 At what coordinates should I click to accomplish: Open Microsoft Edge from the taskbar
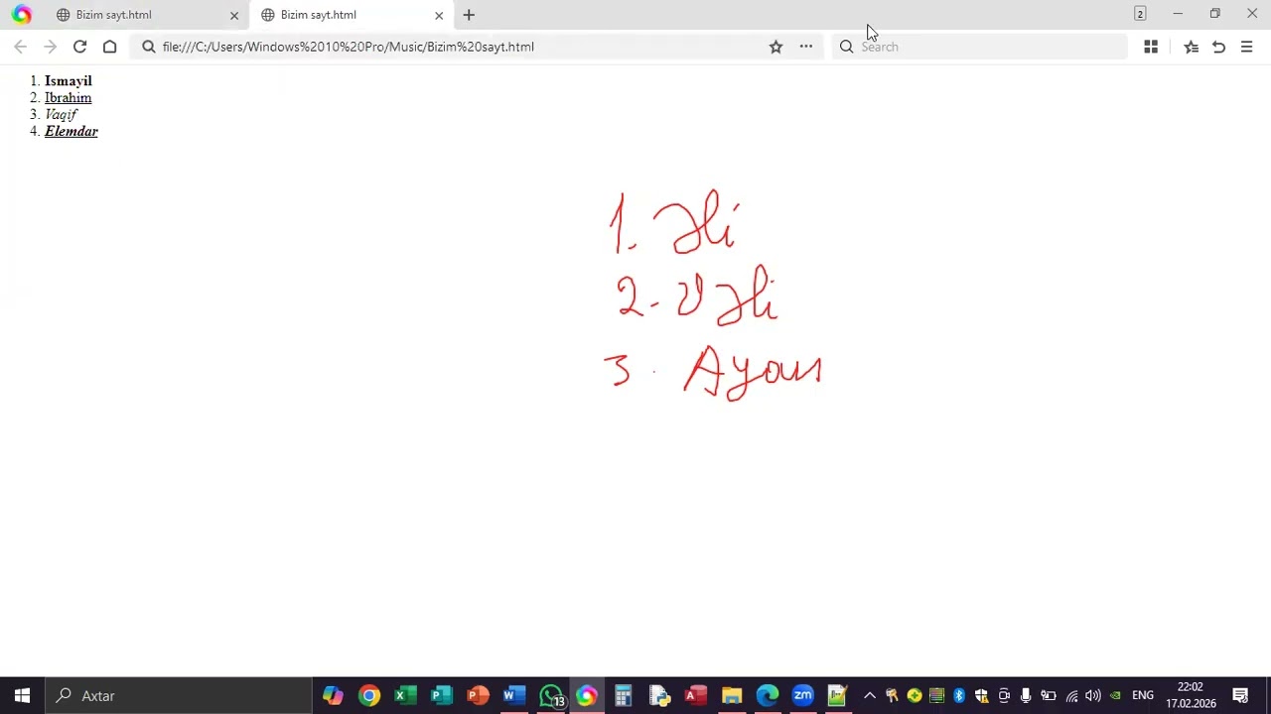pos(768,696)
